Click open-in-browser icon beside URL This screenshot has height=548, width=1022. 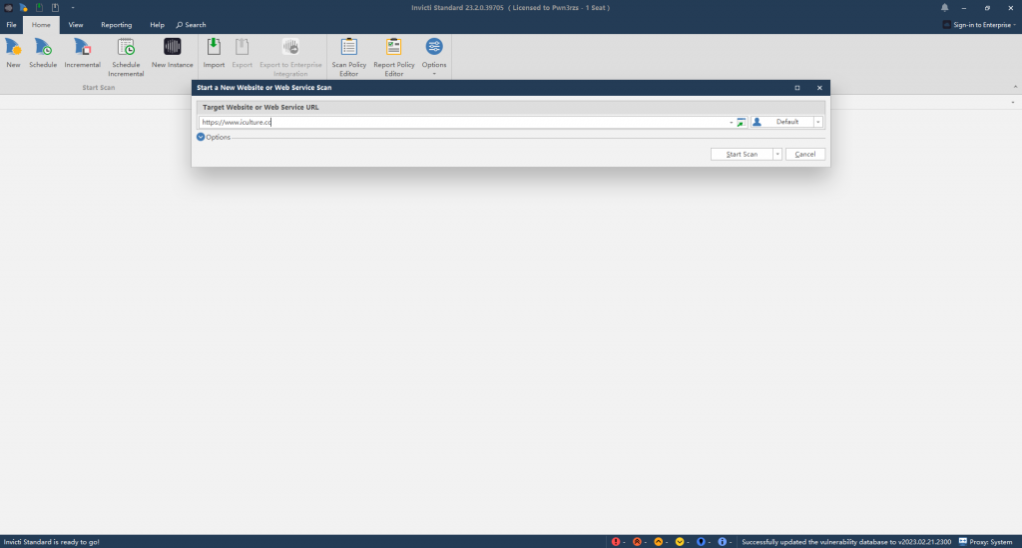tap(742, 122)
